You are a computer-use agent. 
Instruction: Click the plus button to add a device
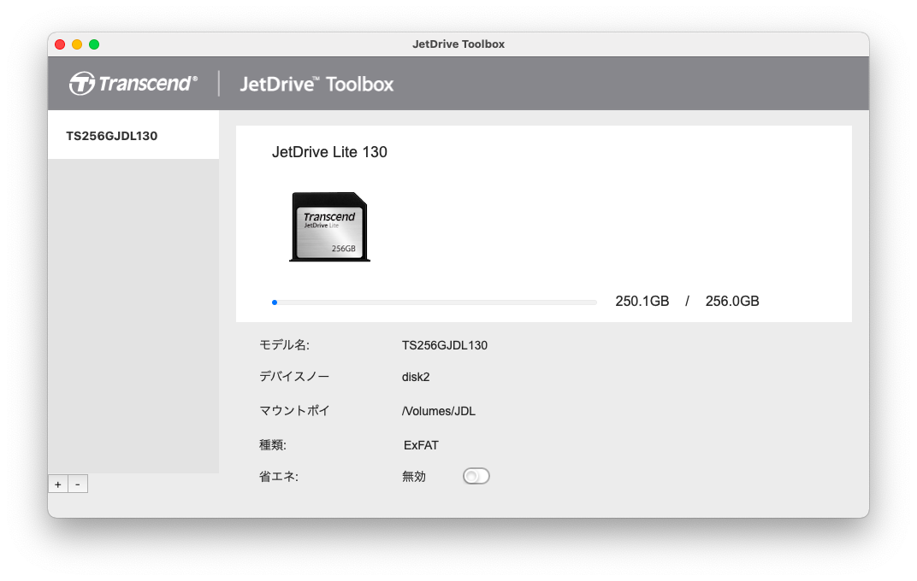[58, 484]
